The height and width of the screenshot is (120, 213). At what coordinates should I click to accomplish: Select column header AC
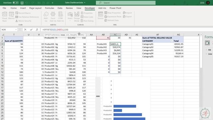pos(115,35)
